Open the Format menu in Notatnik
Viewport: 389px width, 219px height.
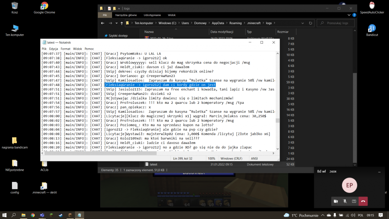pyautogui.click(x=65, y=49)
